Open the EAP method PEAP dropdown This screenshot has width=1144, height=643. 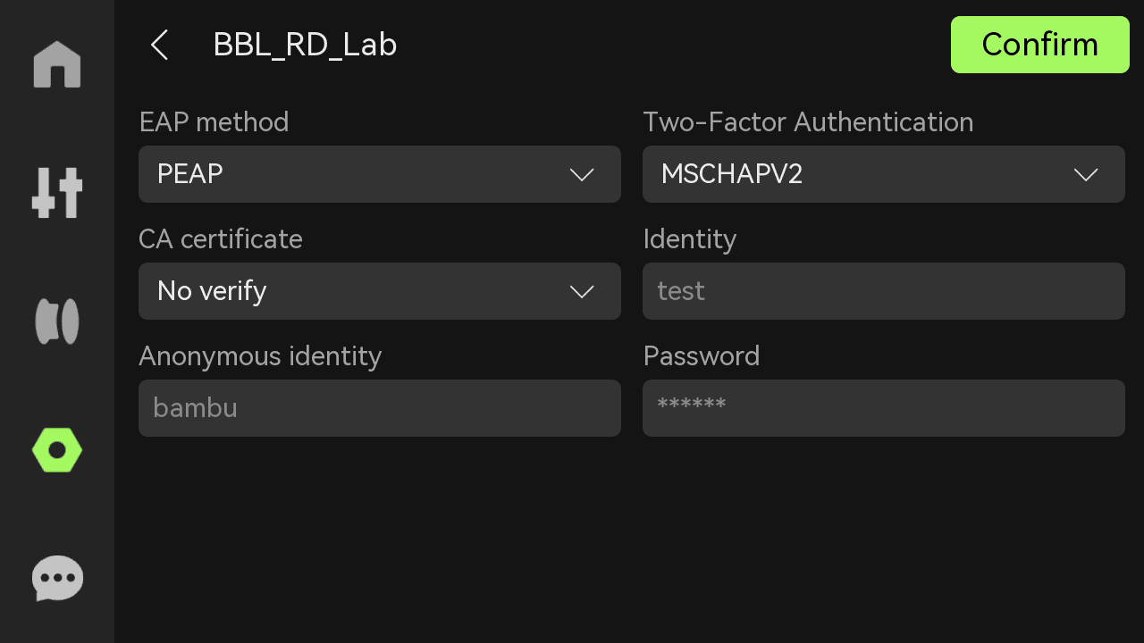380,174
